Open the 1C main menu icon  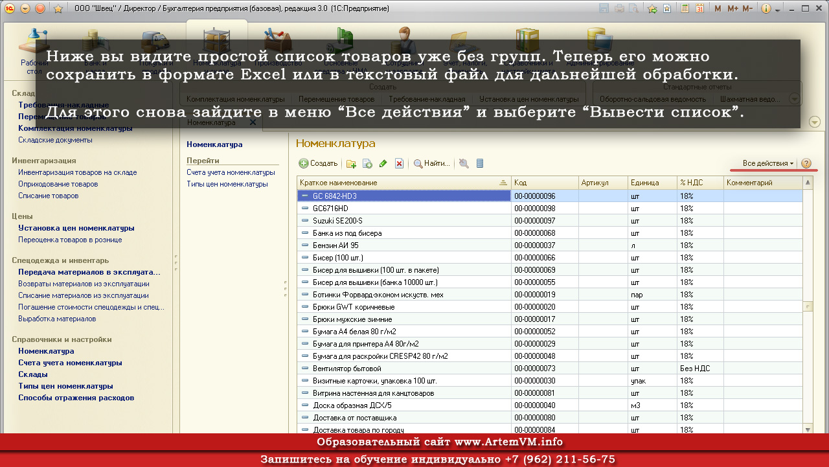pos(9,8)
